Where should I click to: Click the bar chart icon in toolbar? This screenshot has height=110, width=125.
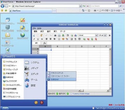point(76,35)
